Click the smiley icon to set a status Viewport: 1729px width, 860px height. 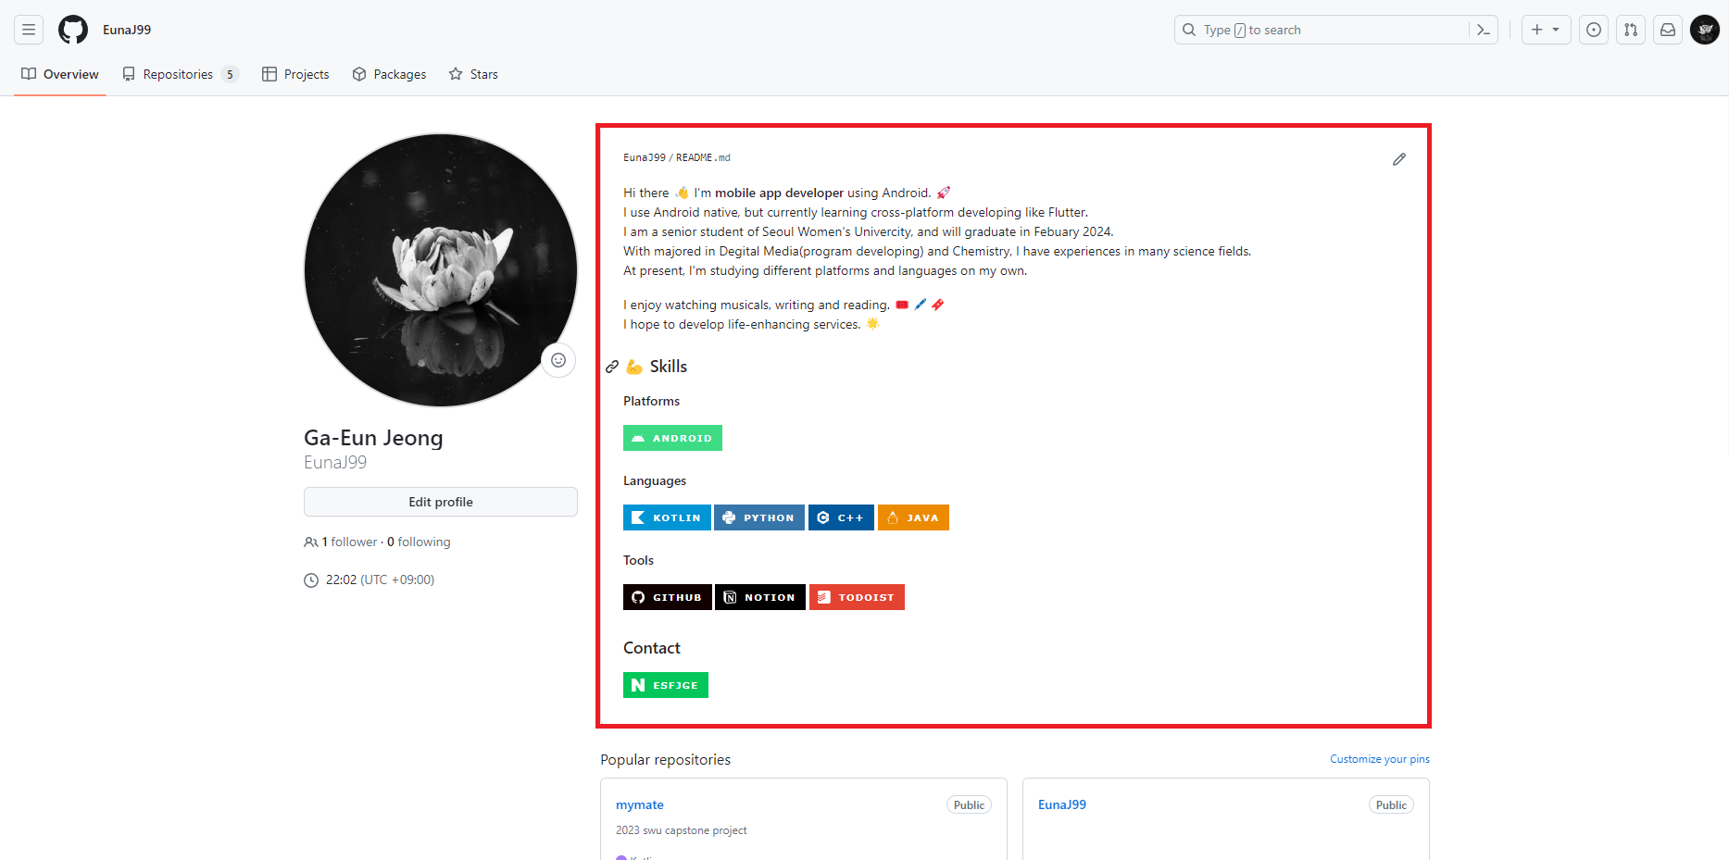tap(558, 360)
